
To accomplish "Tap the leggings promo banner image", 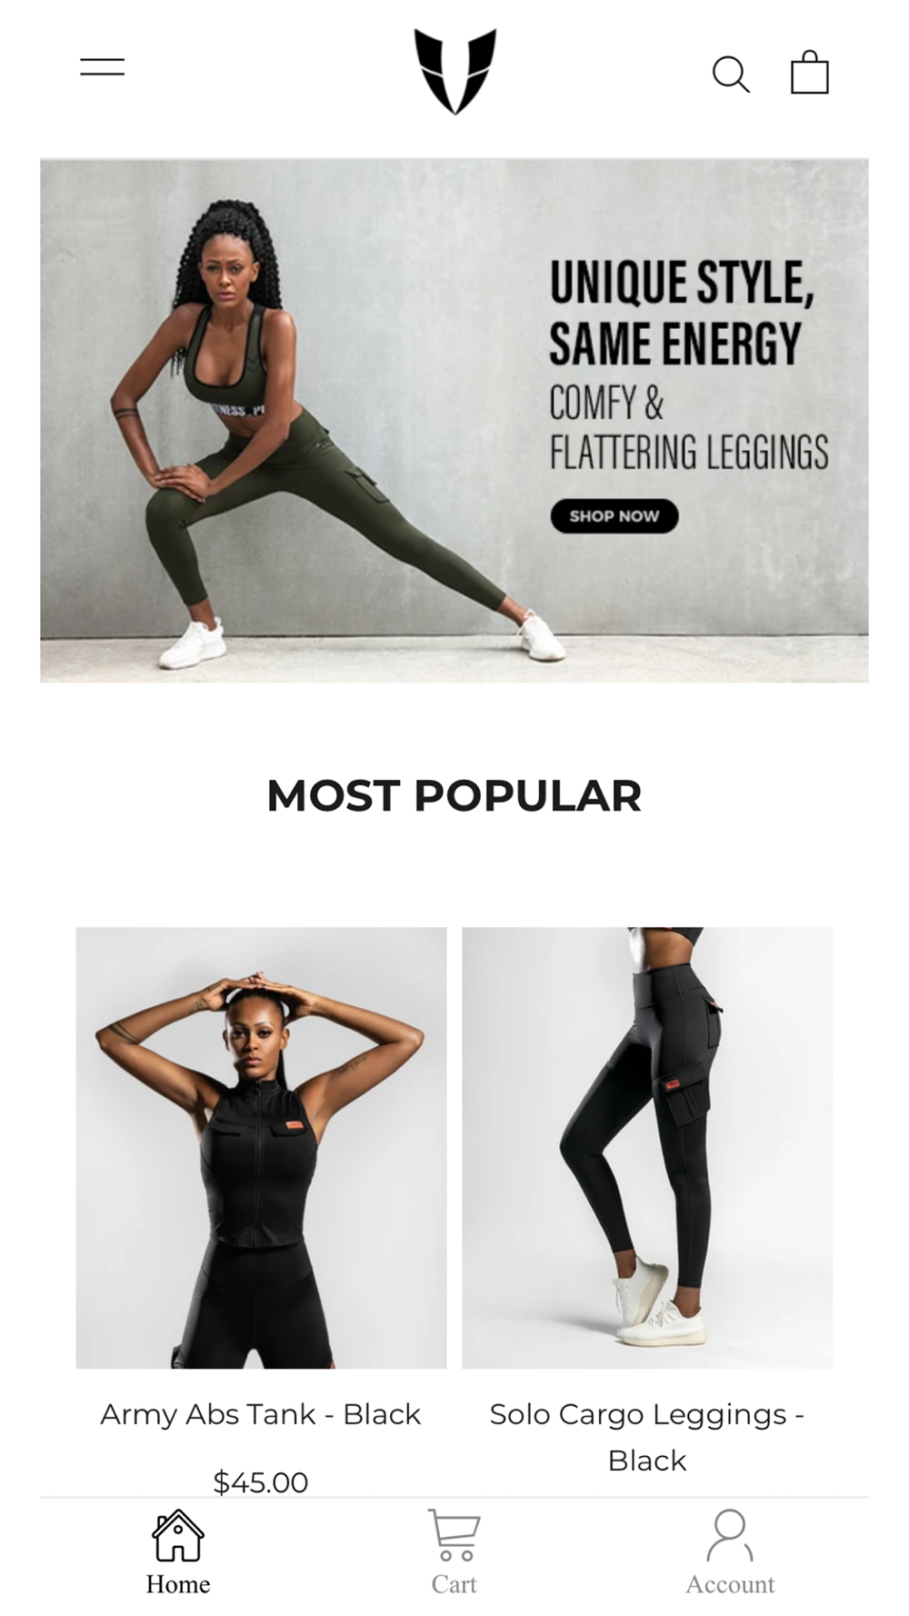I will coord(454,421).
